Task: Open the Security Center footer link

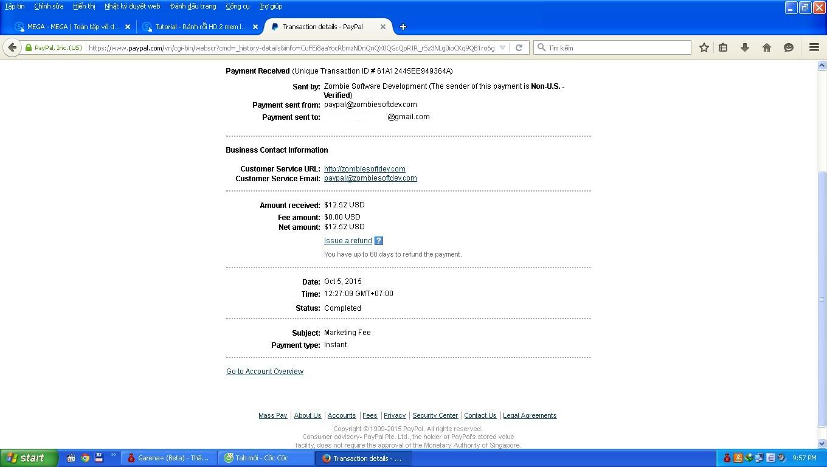Action: [x=435, y=416]
